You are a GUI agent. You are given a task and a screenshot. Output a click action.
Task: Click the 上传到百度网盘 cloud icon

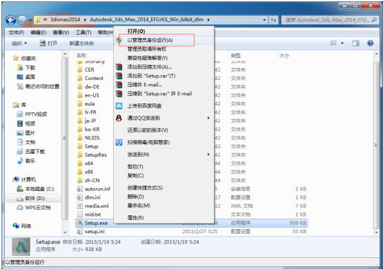(x=119, y=106)
